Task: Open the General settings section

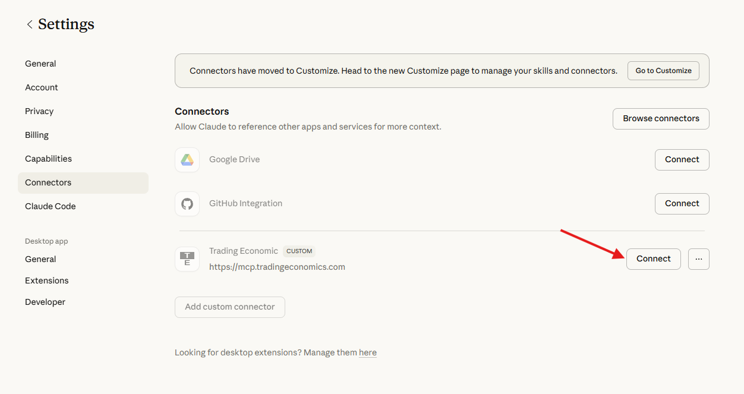Action: pyautogui.click(x=40, y=64)
